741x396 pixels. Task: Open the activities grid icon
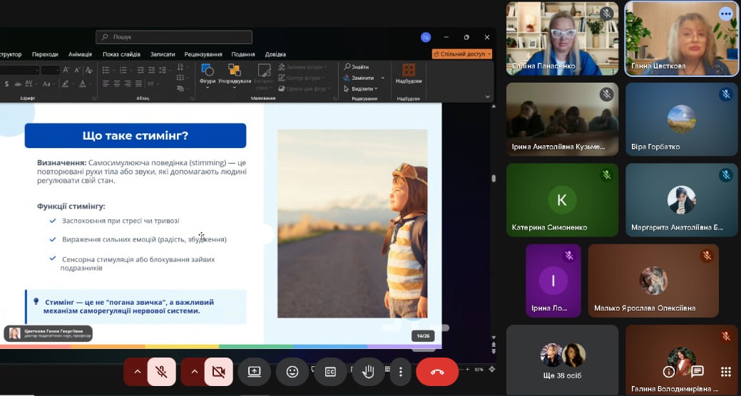pos(726,372)
